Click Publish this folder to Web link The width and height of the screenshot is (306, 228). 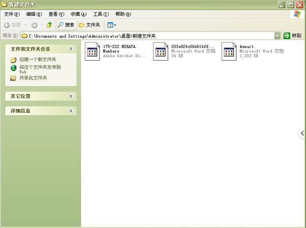coord(40,69)
